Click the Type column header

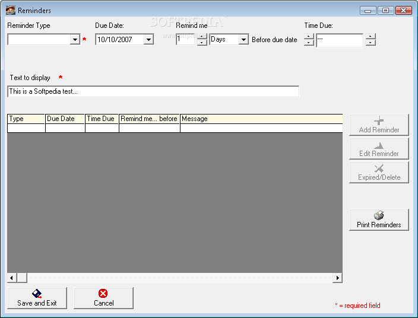[26, 119]
